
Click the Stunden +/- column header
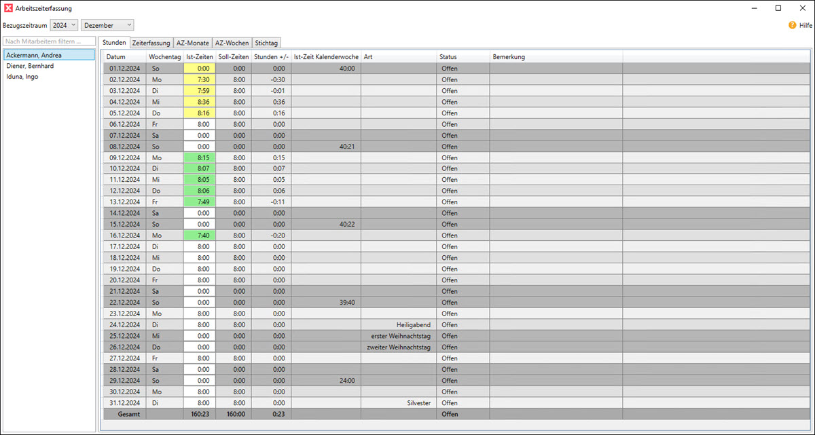[272, 57]
